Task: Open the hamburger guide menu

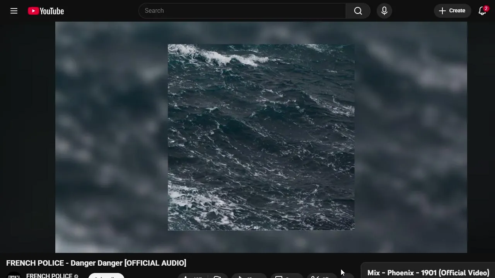Action: 14,11
